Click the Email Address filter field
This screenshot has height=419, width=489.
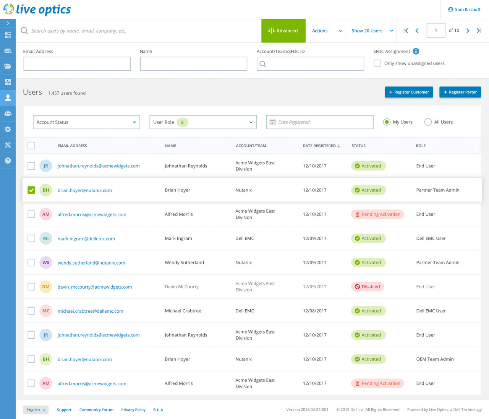[77, 64]
